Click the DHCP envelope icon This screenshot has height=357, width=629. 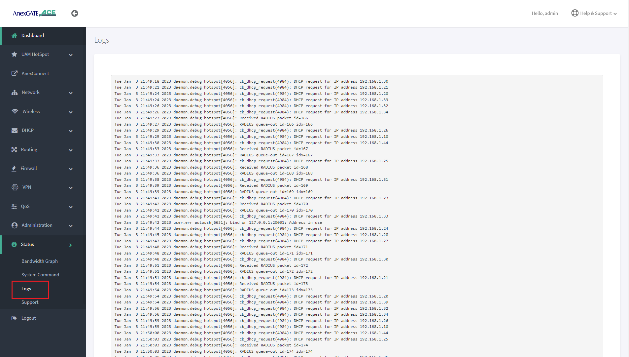(x=15, y=131)
